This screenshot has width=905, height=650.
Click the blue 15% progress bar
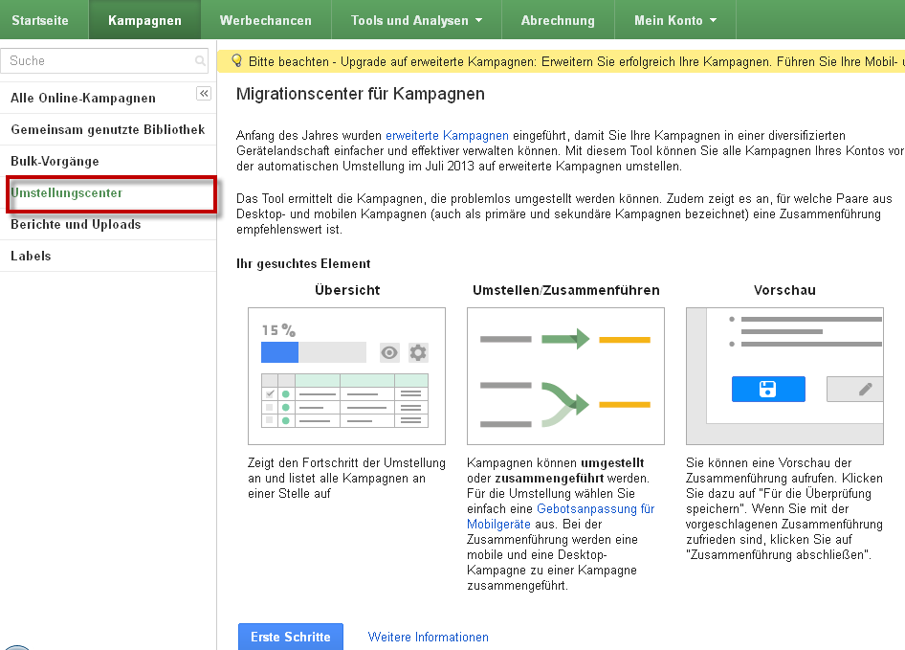point(279,352)
